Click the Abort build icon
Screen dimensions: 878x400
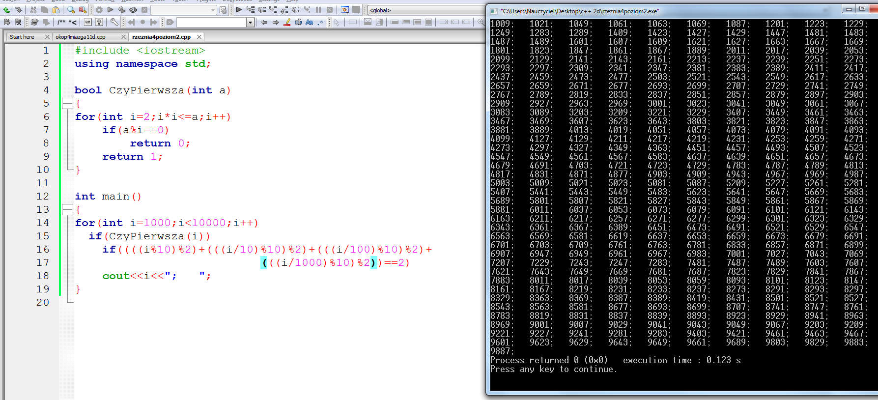pyautogui.click(x=144, y=10)
